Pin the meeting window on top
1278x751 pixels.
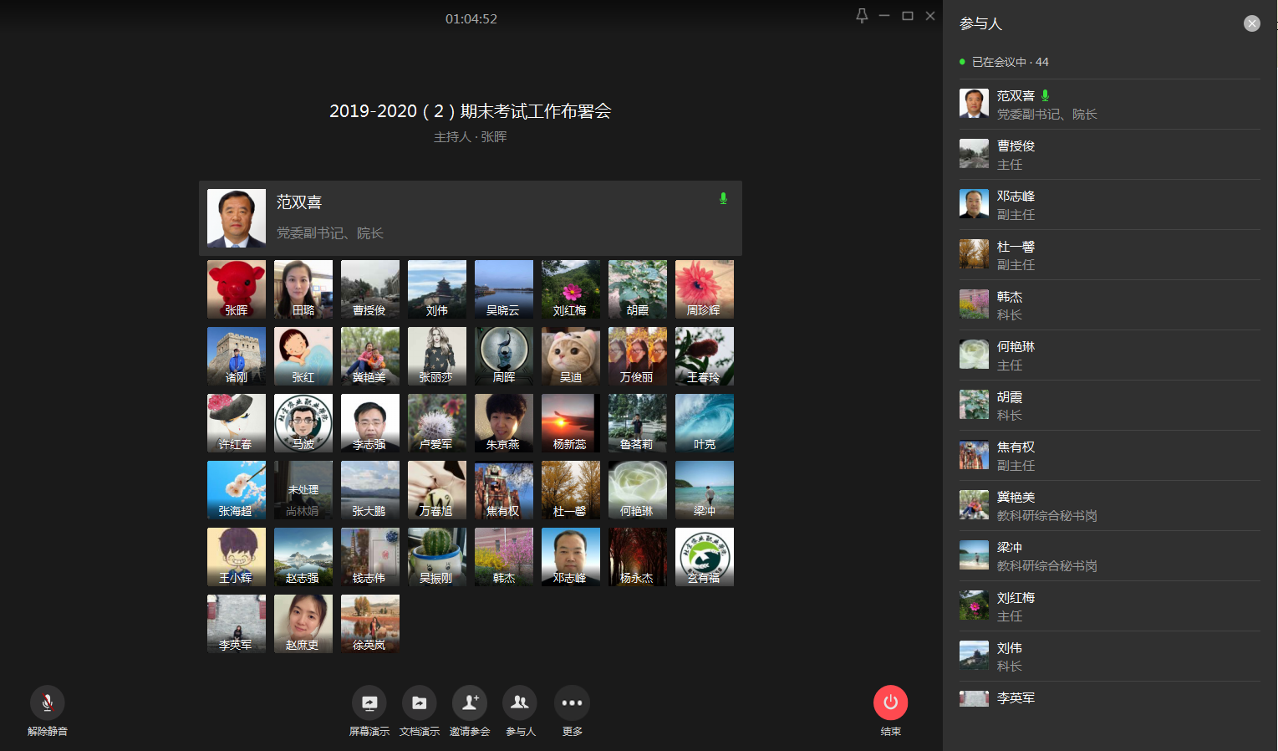pos(862,16)
